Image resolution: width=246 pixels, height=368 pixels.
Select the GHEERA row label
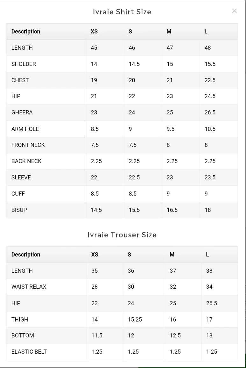[22, 112]
